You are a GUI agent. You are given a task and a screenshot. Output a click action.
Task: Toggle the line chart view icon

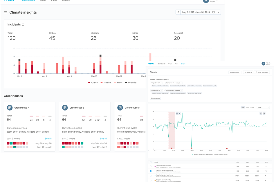(261, 113)
